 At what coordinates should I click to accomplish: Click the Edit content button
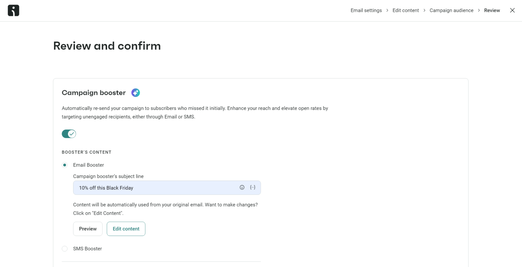pyautogui.click(x=126, y=229)
